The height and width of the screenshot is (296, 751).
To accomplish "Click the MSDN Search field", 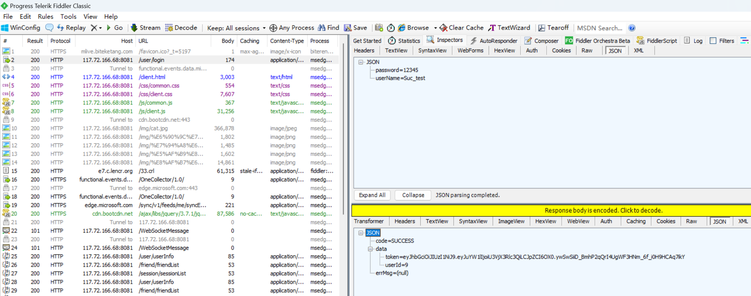I will (x=600, y=28).
